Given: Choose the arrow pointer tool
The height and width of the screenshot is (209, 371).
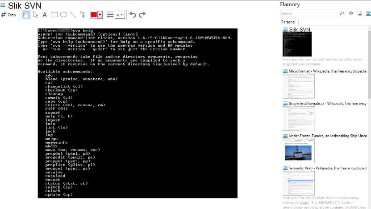Looking at the screenshot, I should click(x=36, y=15).
